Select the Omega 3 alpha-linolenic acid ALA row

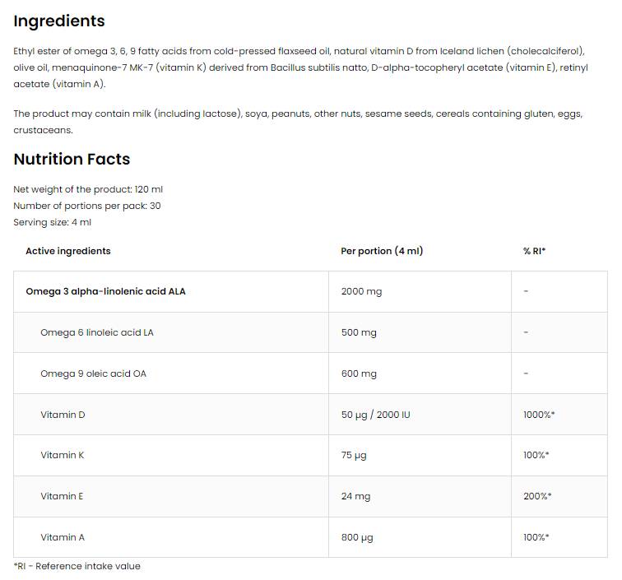click(105, 291)
